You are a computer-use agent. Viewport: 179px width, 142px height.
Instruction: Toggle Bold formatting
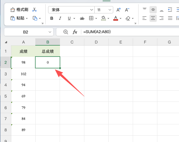point(52,18)
